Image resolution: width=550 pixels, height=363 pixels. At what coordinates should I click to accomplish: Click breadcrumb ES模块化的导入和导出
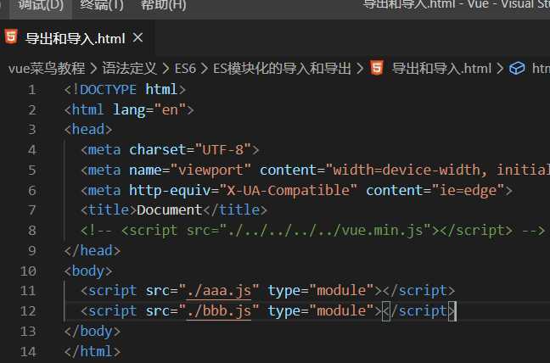(282, 69)
